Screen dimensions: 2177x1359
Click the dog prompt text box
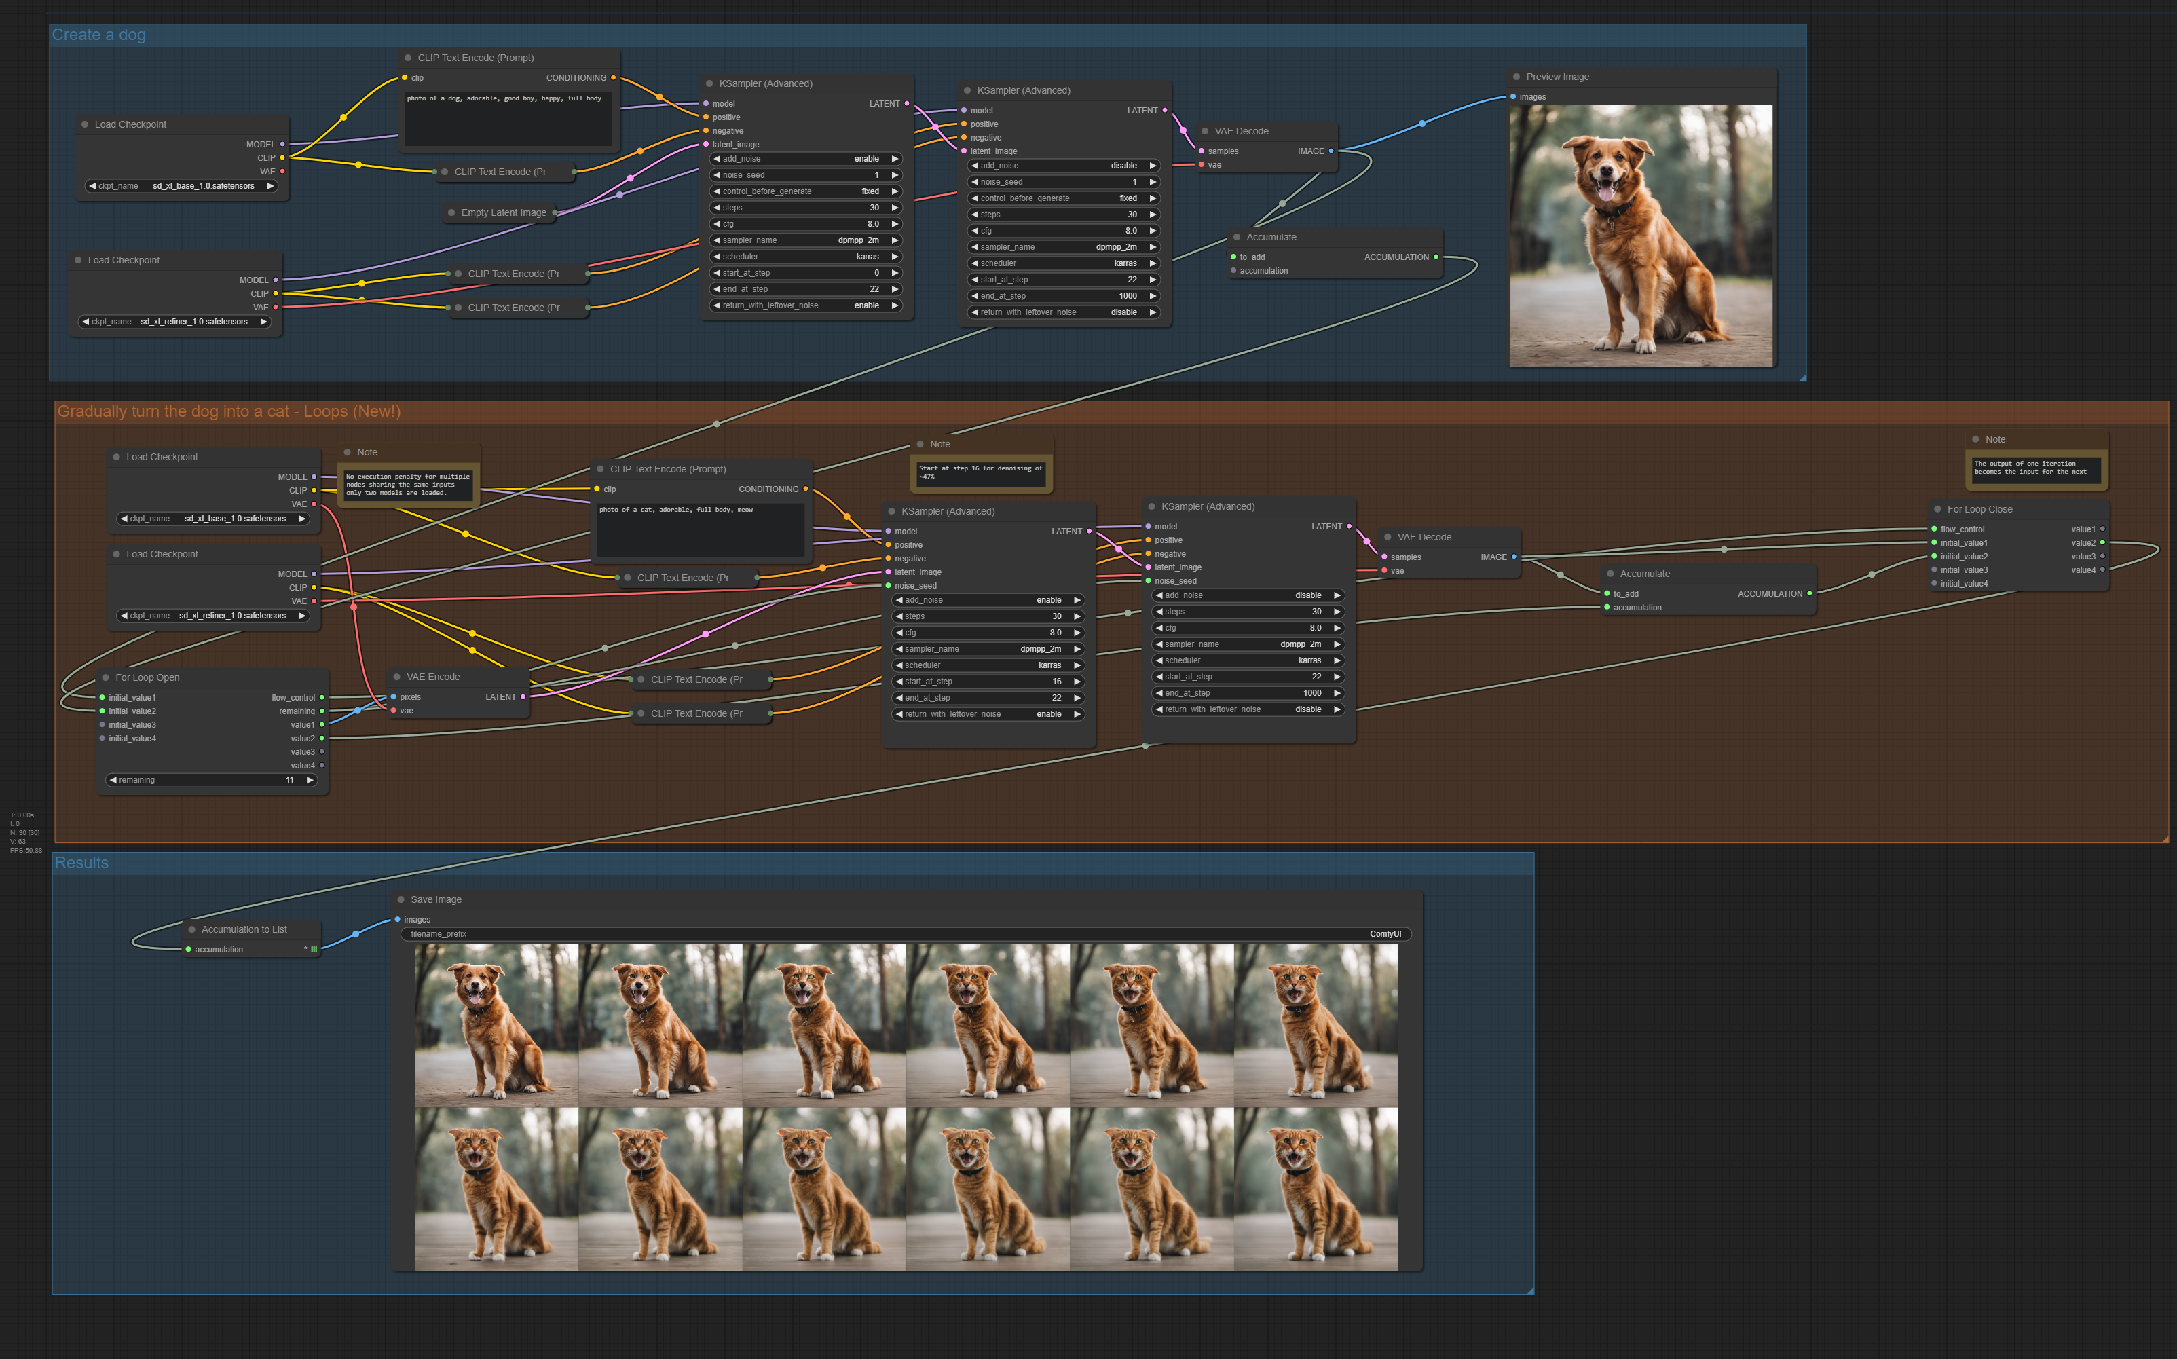(508, 119)
